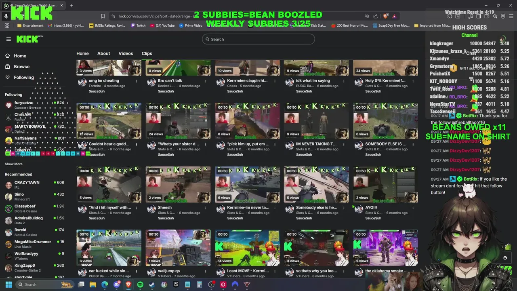
Task: Open options for 'Bro can't talk' clip
Action: point(206,81)
